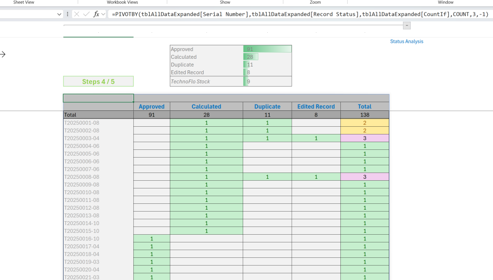Cancel the formula entry with the X icon

(77, 14)
